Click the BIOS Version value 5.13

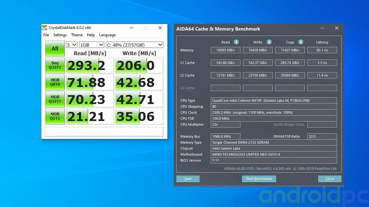coord(274,160)
